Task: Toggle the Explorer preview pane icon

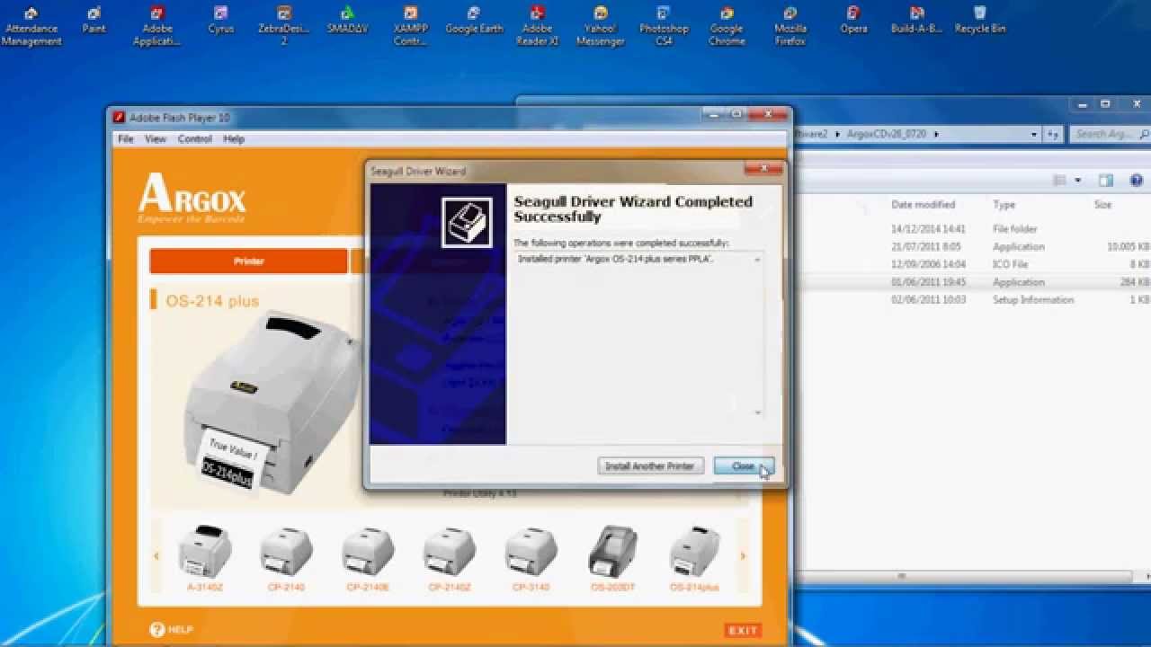Action: tap(1106, 181)
